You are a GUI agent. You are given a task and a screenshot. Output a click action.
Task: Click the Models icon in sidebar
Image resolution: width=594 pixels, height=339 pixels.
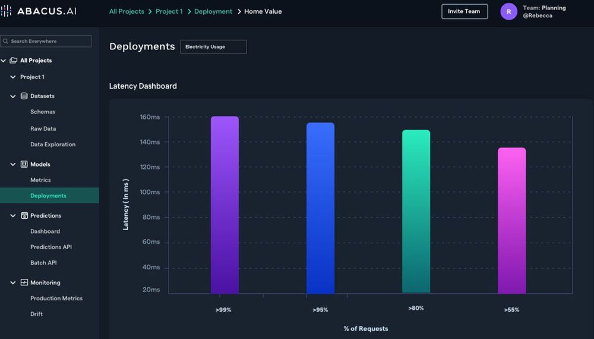point(24,164)
